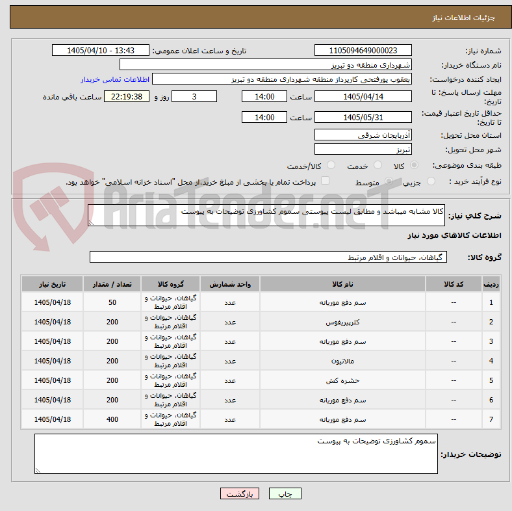Click the گروه کالا field
The width and height of the screenshot is (512, 511).
(x=268, y=257)
